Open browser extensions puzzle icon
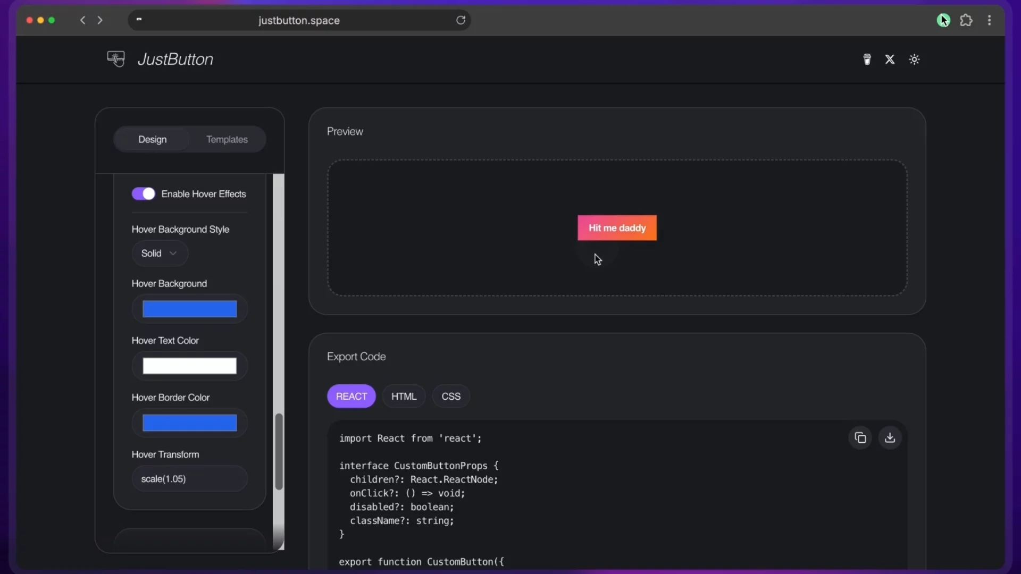This screenshot has height=574, width=1021. [966, 20]
